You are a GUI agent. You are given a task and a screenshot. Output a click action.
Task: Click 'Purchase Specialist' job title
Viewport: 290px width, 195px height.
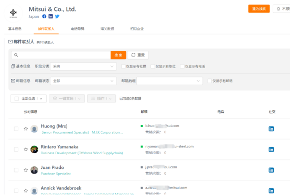tap(56, 174)
